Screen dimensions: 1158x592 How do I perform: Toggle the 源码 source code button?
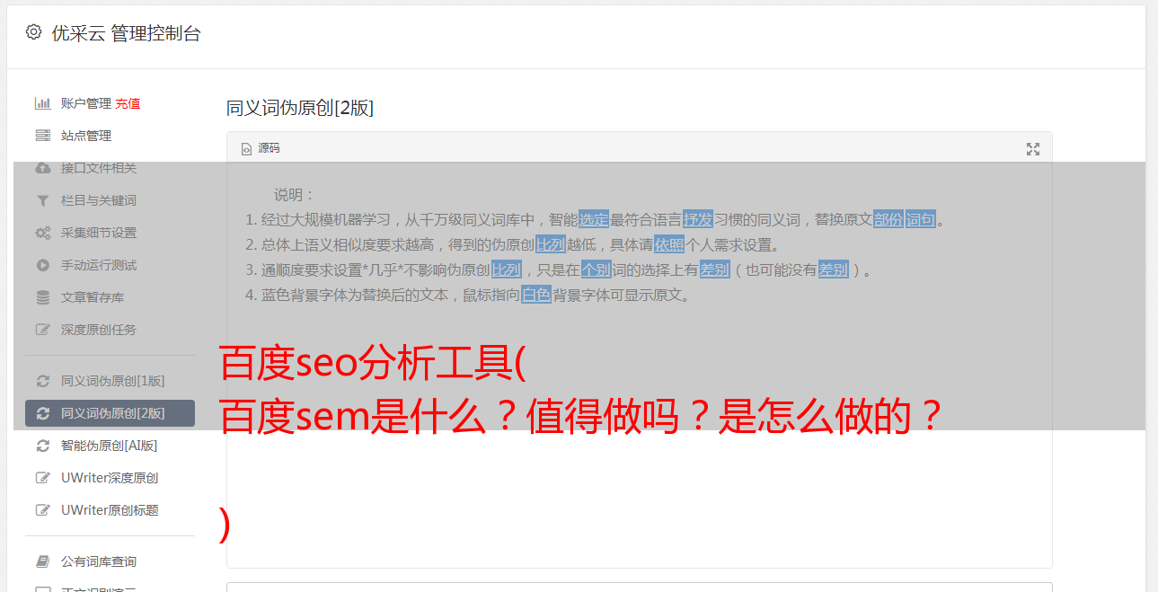[x=261, y=148]
